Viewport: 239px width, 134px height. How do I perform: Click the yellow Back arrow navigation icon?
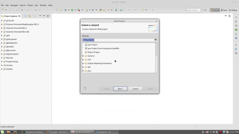pyautogui.click(x=143, y=10)
